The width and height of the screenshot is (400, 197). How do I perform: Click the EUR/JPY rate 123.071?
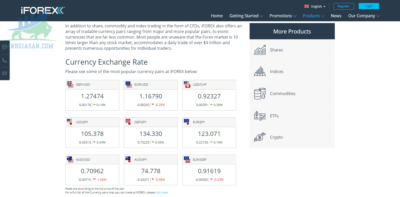(x=209, y=134)
